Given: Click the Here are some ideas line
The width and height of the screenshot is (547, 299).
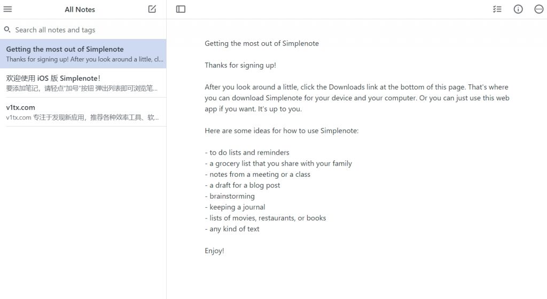Looking at the screenshot, I should click(x=282, y=131).
